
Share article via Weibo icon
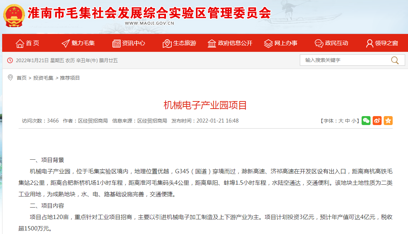coord(377,121)
